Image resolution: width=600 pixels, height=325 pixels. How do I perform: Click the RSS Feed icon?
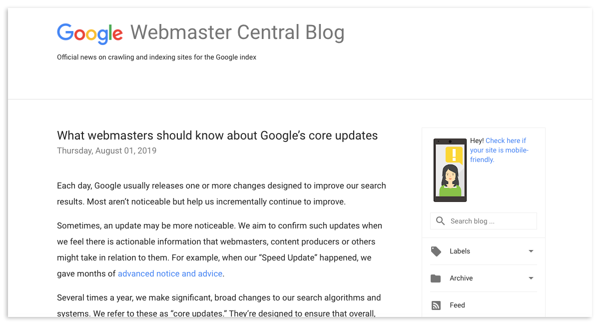(x=436, y=305)
